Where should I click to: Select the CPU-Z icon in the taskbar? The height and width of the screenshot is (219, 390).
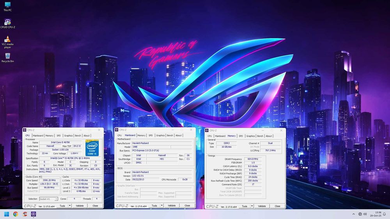click(x=34, y=214)
